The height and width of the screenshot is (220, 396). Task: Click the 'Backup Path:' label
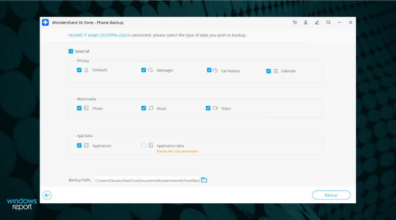point(80,180)
